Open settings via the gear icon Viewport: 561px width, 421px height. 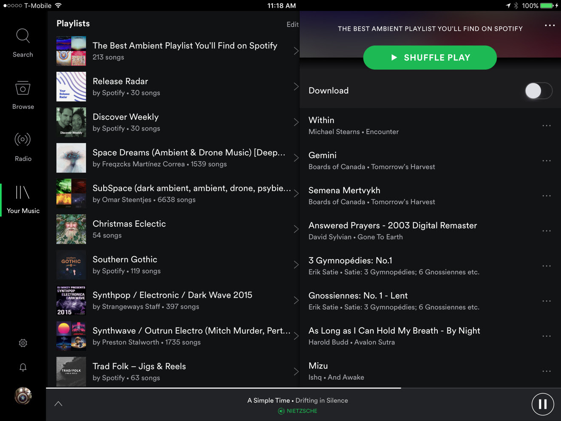click(x=23, y=343)
